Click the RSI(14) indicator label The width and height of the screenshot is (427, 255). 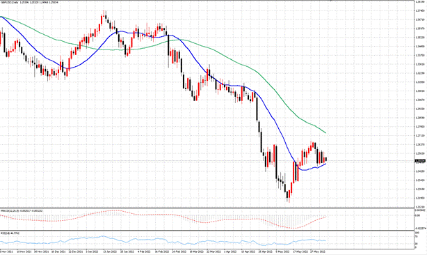10,233
